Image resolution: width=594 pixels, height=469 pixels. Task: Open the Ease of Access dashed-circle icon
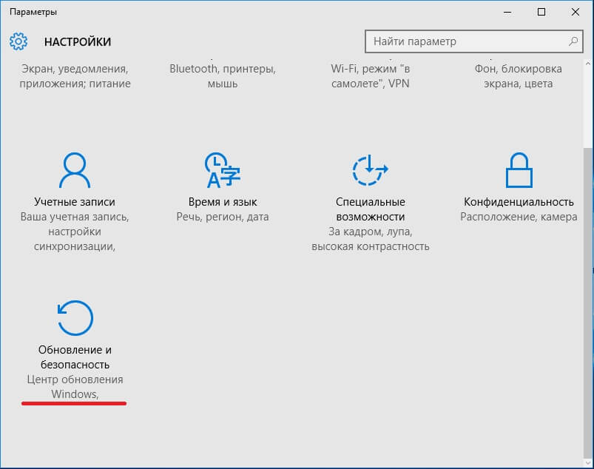click(370, 172)
